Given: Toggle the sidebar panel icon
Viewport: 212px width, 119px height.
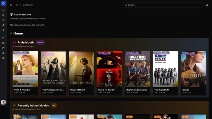Looking at the screenshot, I should [11, 5].
